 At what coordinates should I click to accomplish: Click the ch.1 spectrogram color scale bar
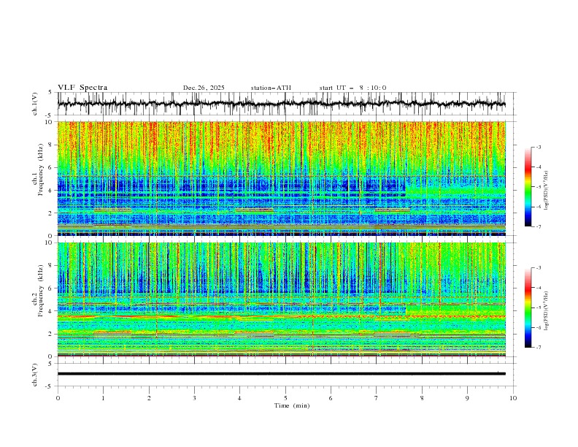(x=528, y=187)
